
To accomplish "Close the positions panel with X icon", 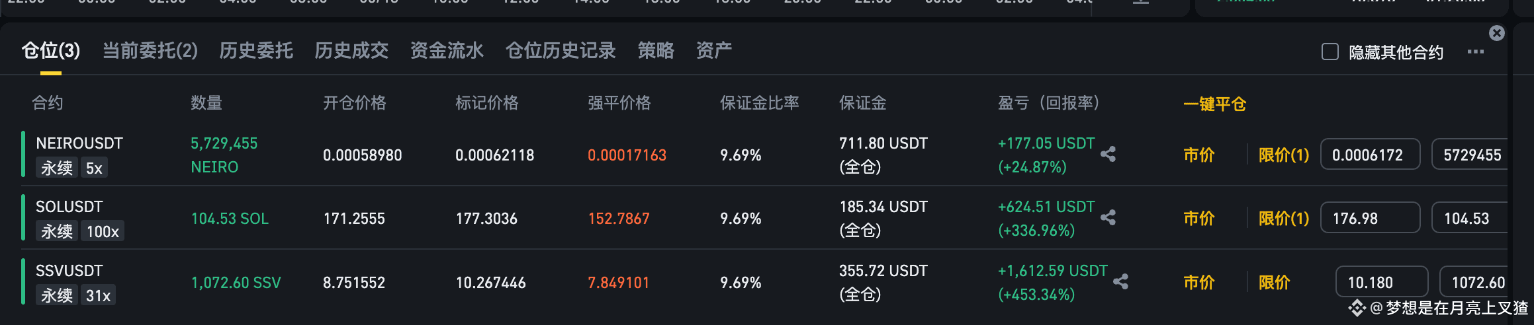I will 1496,33.
